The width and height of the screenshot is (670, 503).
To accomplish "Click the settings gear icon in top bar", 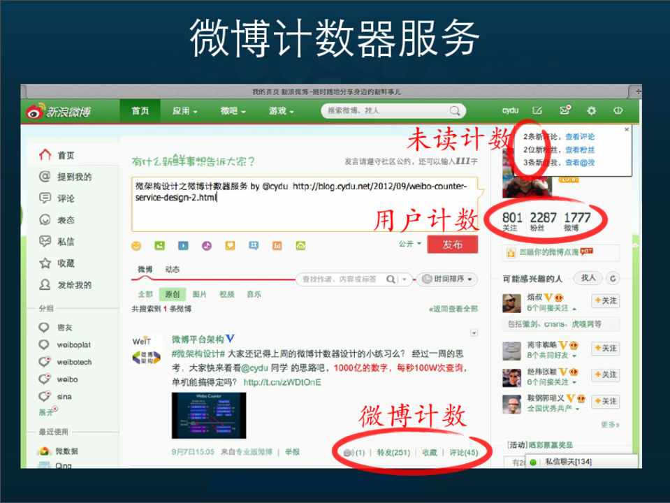I will pyautogui.click(x=591, y=111).
